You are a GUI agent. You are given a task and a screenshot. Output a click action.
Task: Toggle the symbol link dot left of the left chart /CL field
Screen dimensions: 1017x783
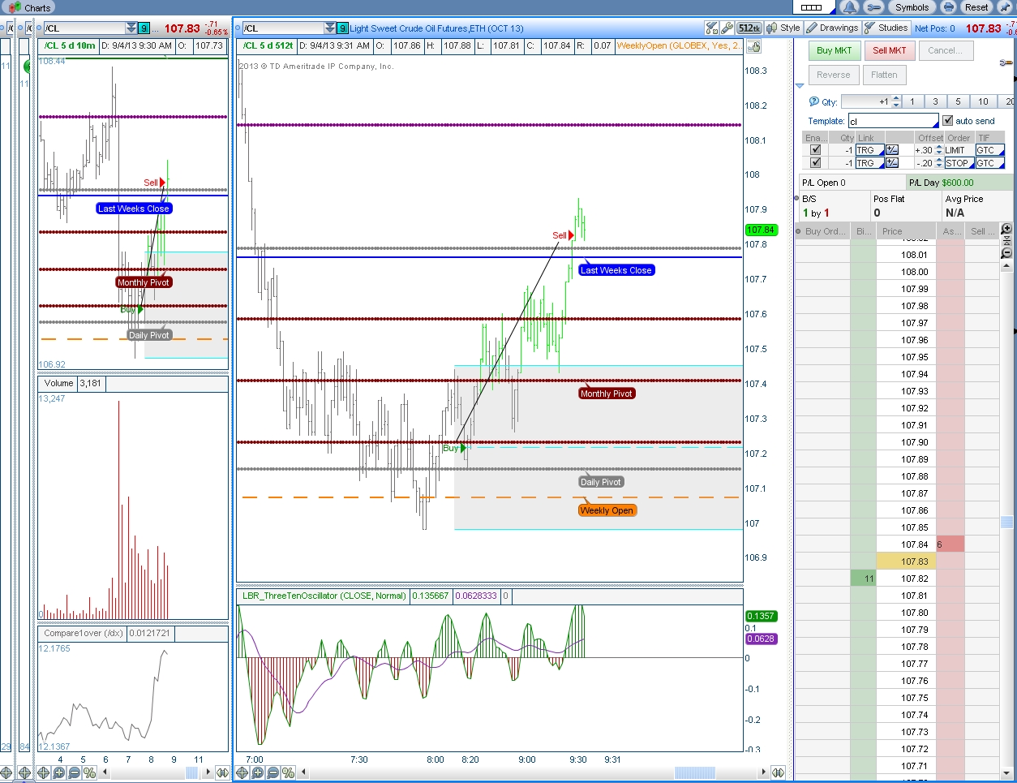pyautogui.click(x=40, y=28)
